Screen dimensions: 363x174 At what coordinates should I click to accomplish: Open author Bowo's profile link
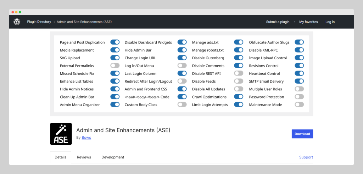(x=86, y=138)
